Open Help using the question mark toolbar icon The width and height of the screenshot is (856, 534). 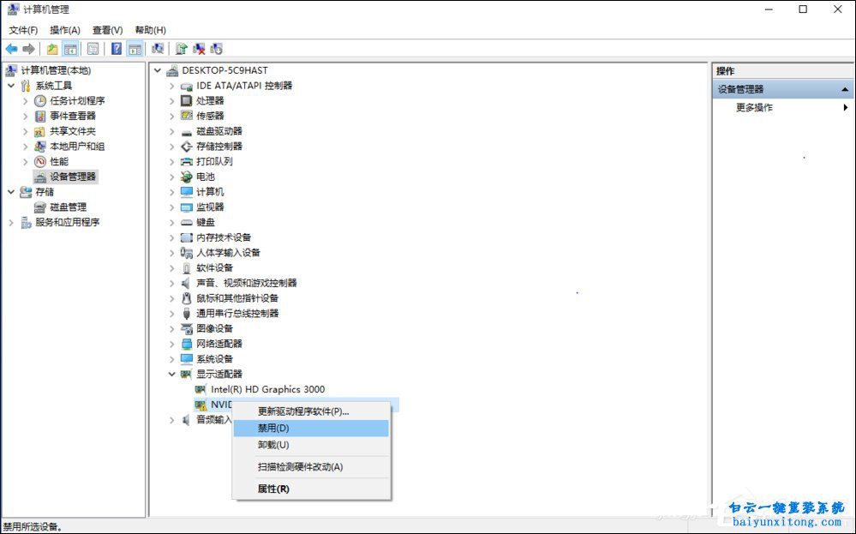(x=116, y=49)
